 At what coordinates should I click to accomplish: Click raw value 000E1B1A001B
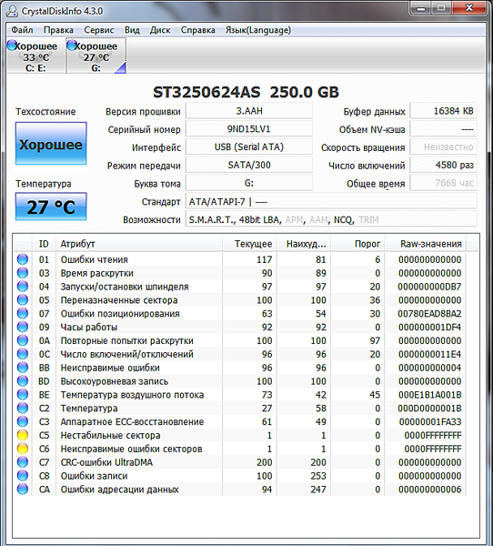(429, 395)
